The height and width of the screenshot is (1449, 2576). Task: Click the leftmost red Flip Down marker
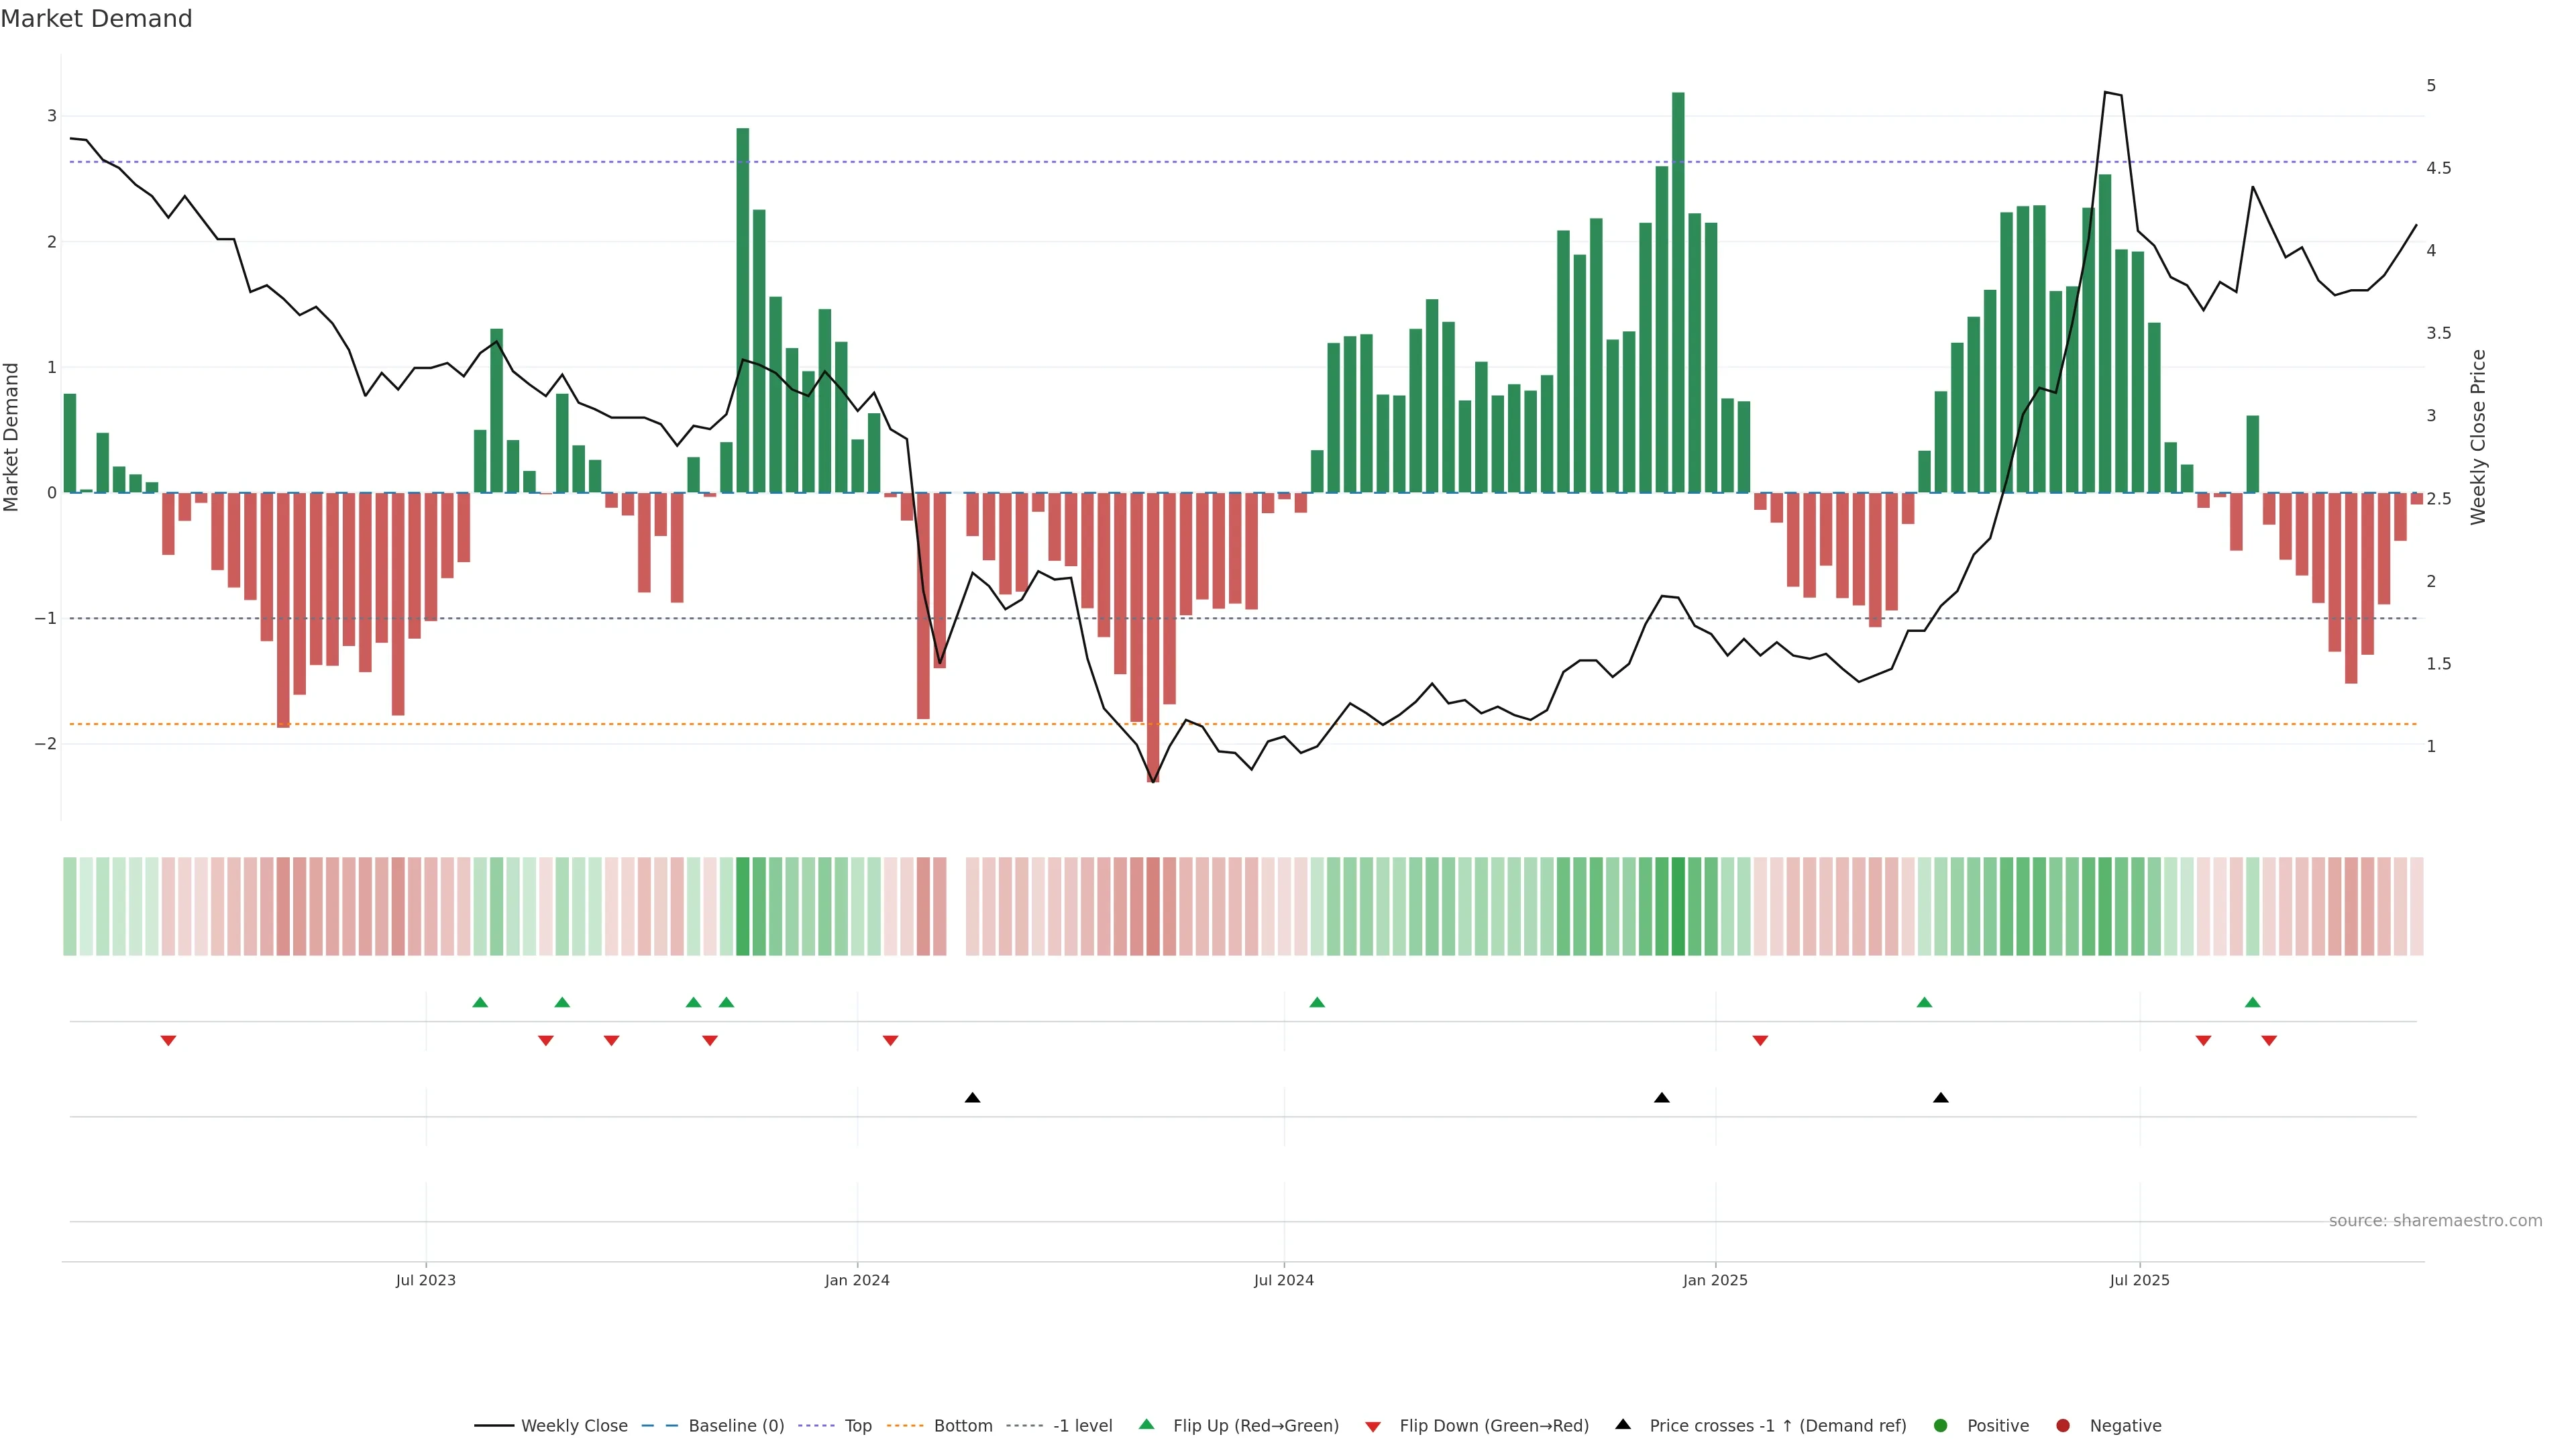(x=168, y=1041)
